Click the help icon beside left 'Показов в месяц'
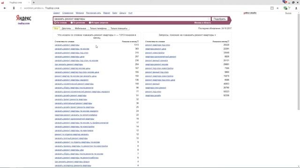This screenshot has height=168, width=300. [138, 42]
